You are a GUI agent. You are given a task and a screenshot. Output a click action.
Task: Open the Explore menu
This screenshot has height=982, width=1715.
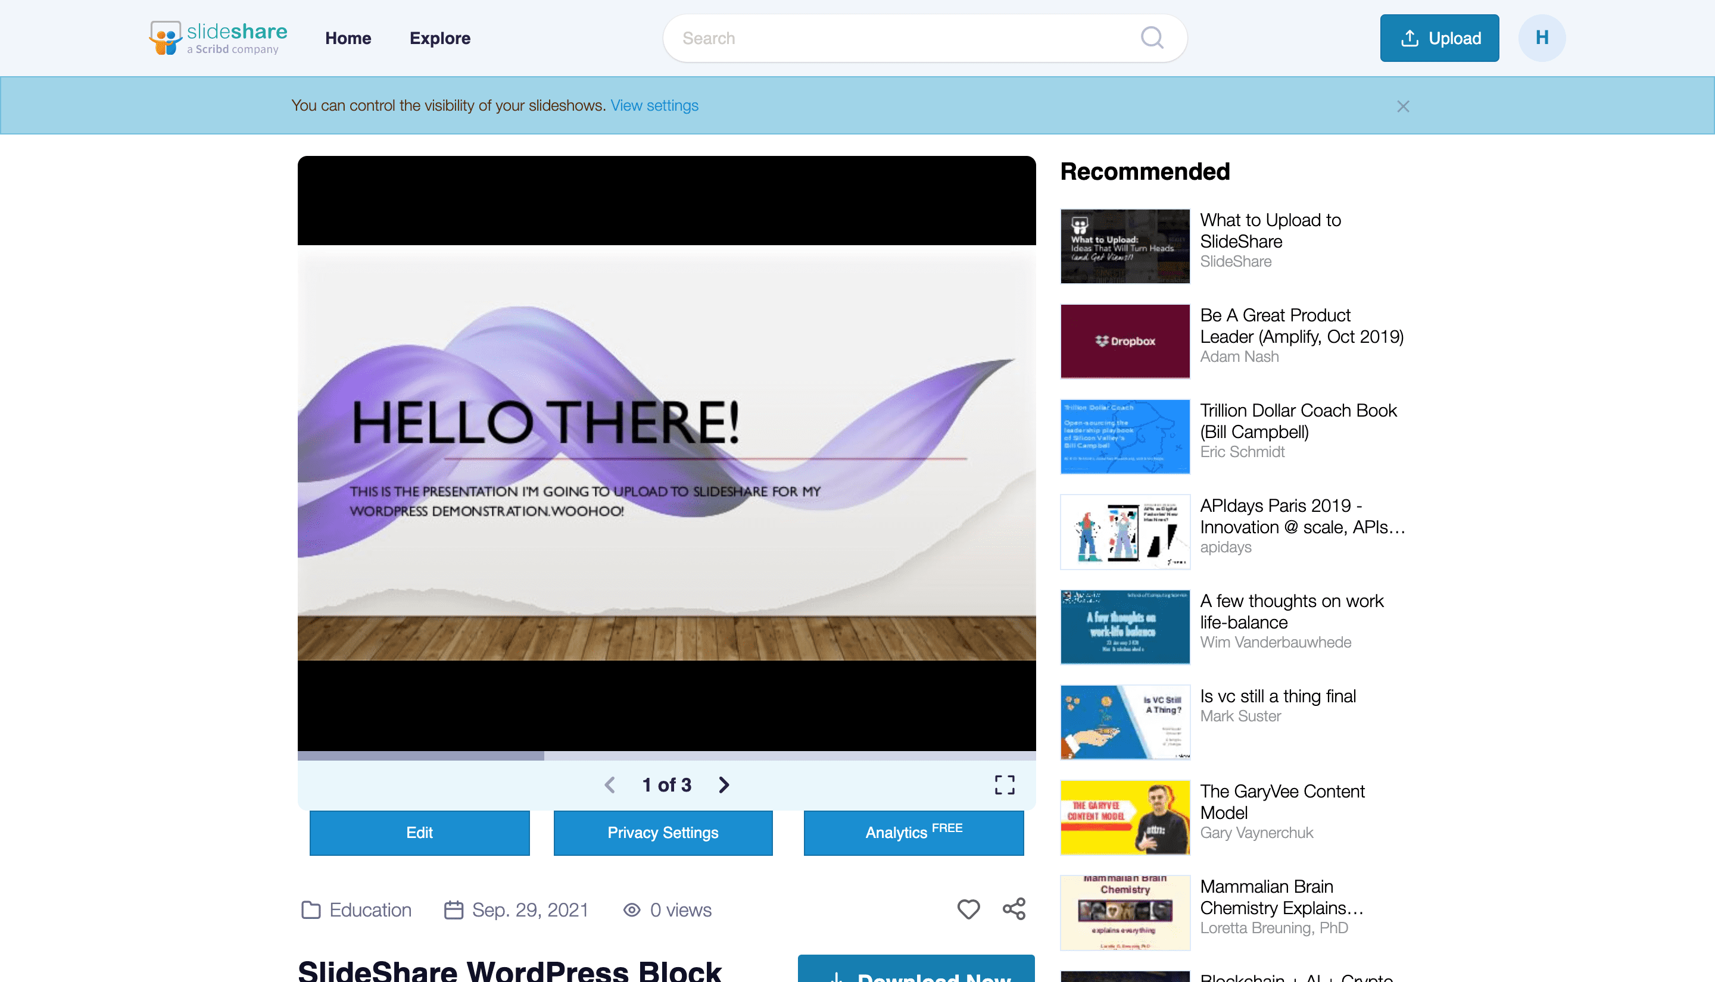tap(439, 39)
